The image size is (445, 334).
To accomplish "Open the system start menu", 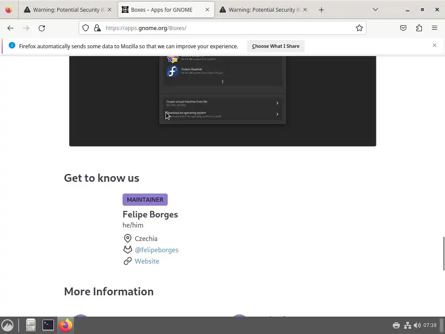I will pyautogui.click(x=7, y=325).
